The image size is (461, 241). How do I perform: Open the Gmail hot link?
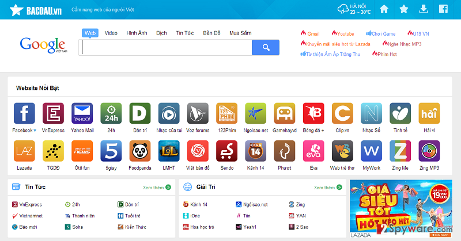click(310, 33)
